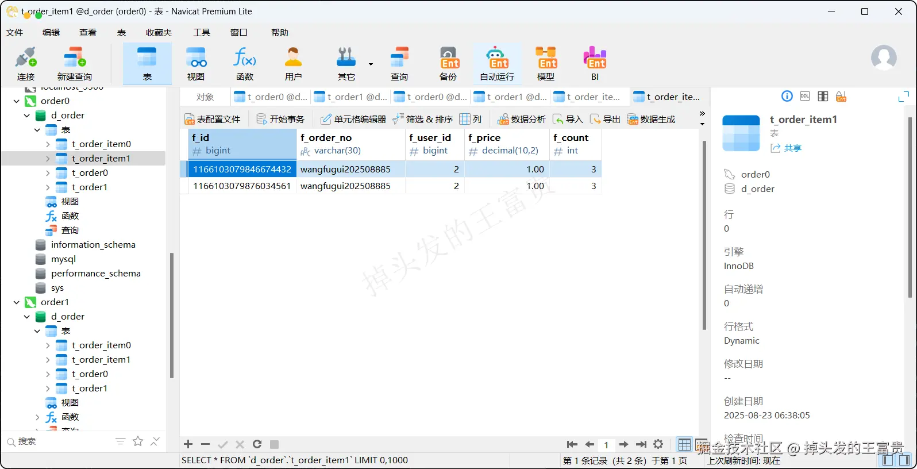Jump to the last page of records

(x=641, y=444)
